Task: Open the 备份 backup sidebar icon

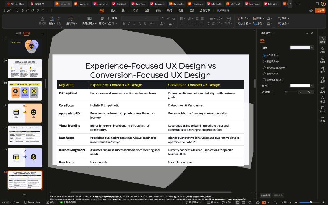Action: click(x=323, y=99)
